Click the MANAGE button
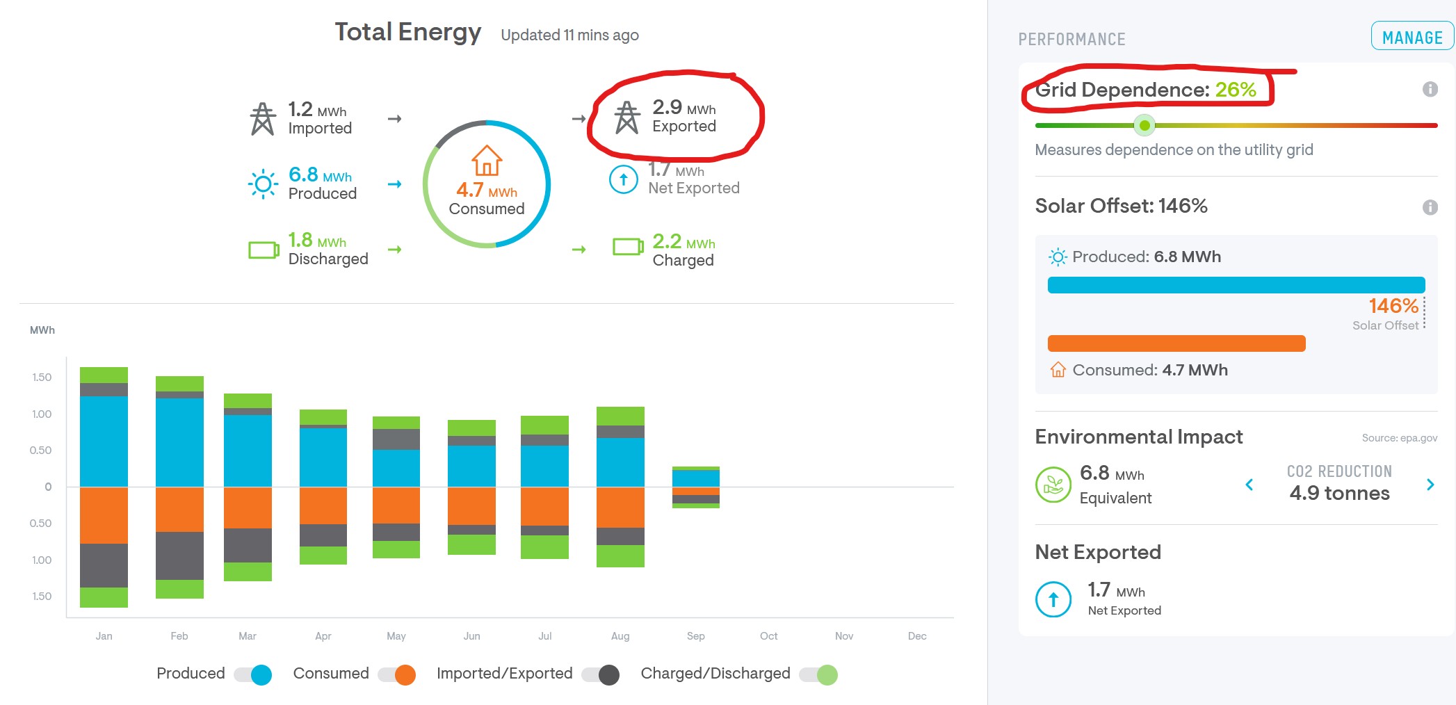Image resolution: width=1456 pixels, height=705 pixels. (1411, 37)
